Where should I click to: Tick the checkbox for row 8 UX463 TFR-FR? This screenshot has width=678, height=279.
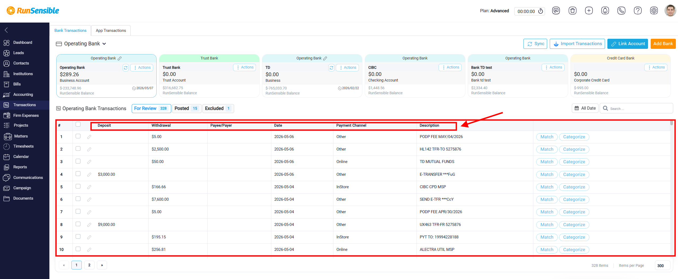(78, 224)
